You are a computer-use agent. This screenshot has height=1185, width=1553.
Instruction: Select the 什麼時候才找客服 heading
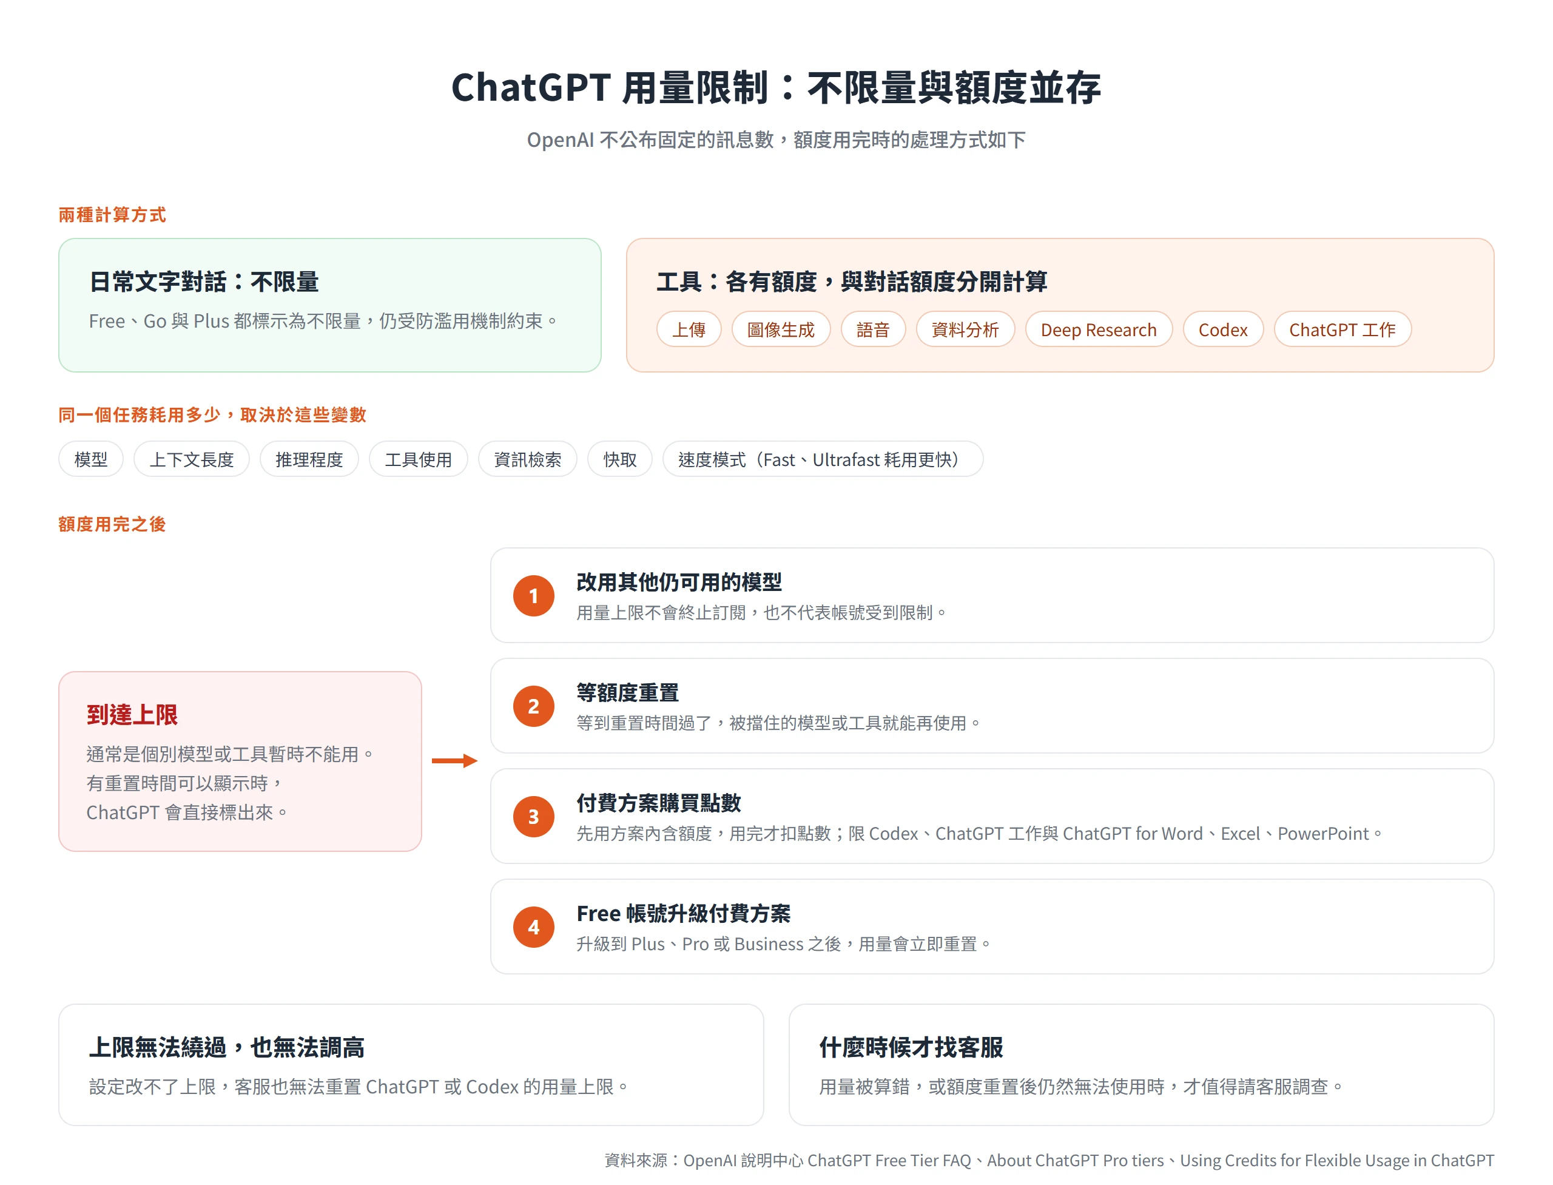click(x=911, y=1047)
